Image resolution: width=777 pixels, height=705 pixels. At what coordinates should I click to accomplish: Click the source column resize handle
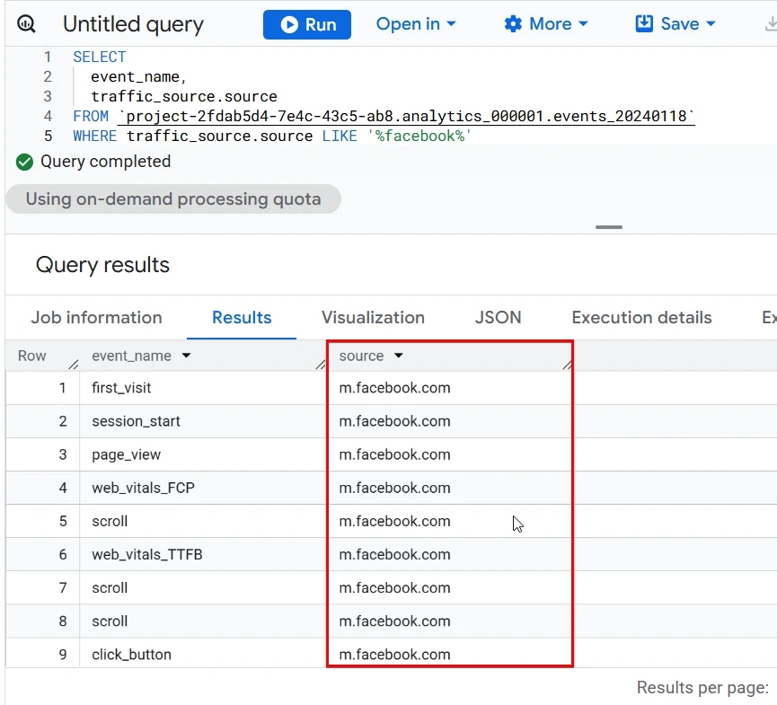click(x=567, y=365)
